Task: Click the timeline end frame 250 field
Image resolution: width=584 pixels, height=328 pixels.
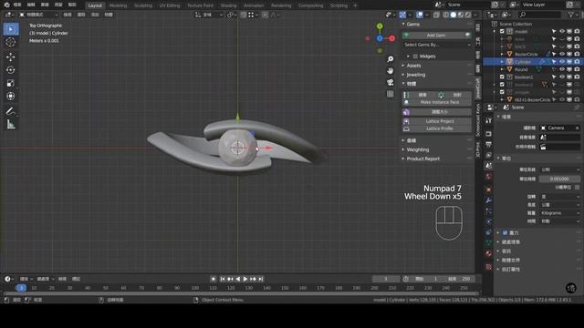Action: tap(459, 279)
